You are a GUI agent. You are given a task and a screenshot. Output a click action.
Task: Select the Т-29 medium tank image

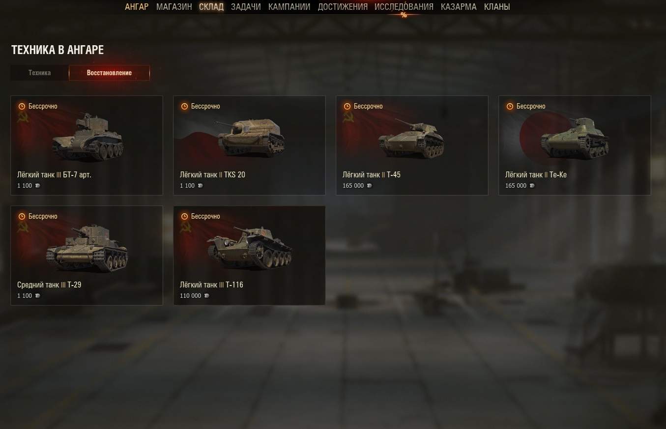pyautogui.click(x=87, y=248)
